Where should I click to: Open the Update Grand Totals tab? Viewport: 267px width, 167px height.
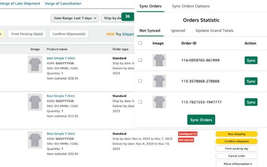[x=214, y=30]
